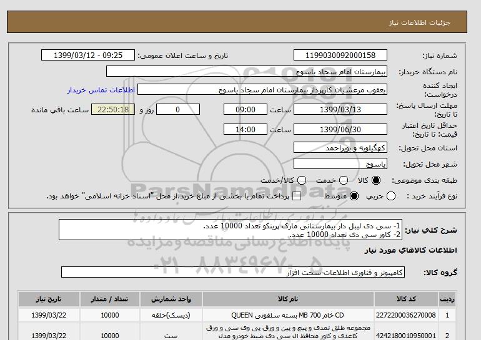Click the public announcement date field
This screenshot has height=340, width=481.
88,55
